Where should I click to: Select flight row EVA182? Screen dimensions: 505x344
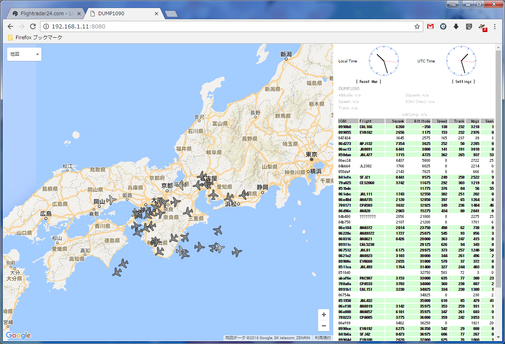416,132
